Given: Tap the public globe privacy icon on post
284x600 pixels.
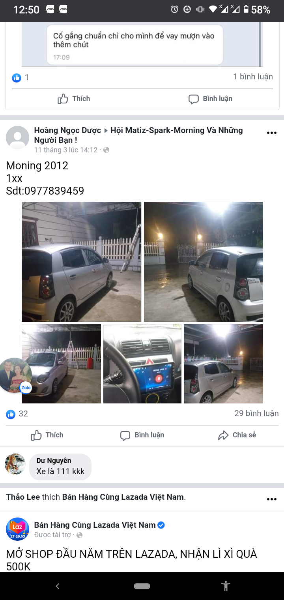Looking at the screenshot, I should click(106, 150).
